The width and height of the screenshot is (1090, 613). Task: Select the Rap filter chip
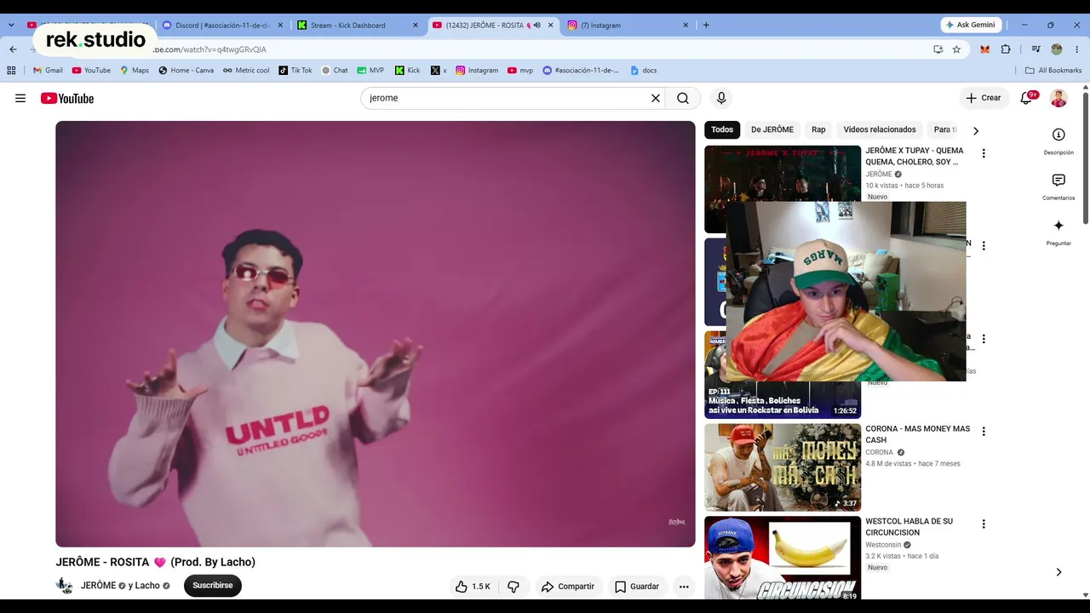pyautogui.click(x=818, y=129)
